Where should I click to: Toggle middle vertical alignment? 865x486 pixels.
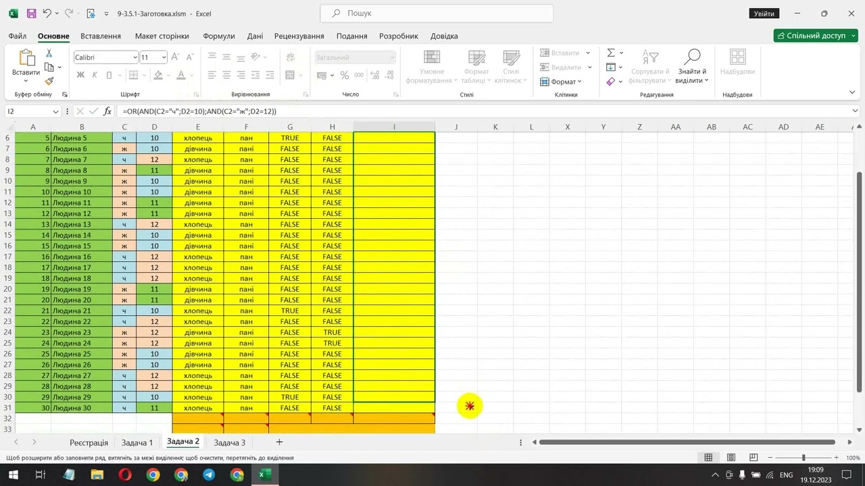[226, 57]
